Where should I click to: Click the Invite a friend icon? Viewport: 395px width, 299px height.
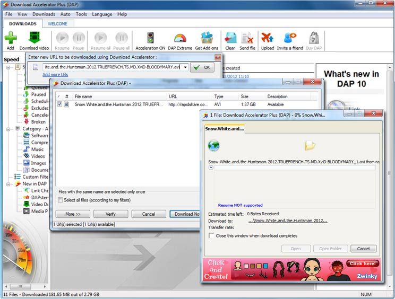(290, 38)
